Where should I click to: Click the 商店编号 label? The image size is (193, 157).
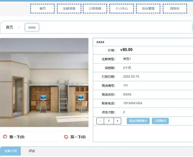click(x=108, y=86)
